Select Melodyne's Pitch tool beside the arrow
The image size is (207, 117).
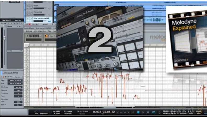click(49, 36)
